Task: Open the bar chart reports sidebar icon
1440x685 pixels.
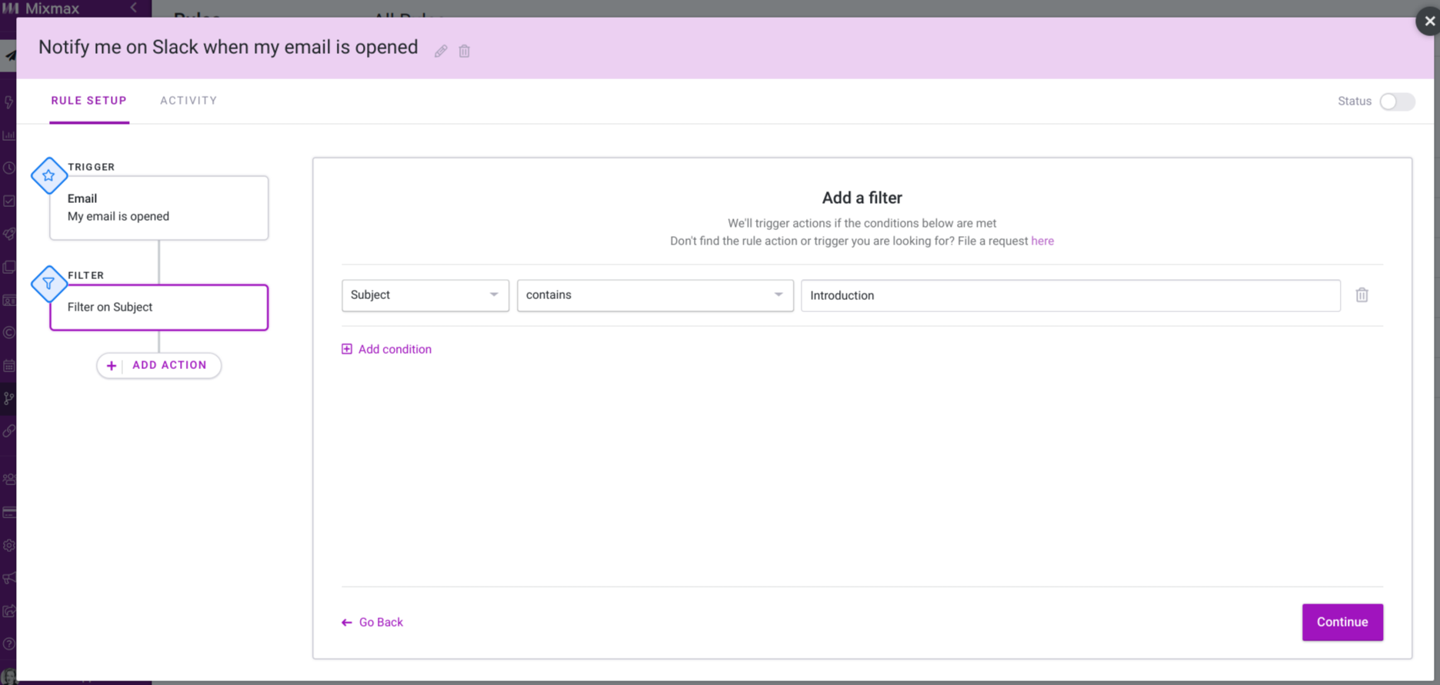Action: 9,135
